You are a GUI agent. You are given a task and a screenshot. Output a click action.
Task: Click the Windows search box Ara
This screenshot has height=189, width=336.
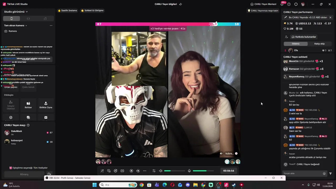click(x=118, y=185)
